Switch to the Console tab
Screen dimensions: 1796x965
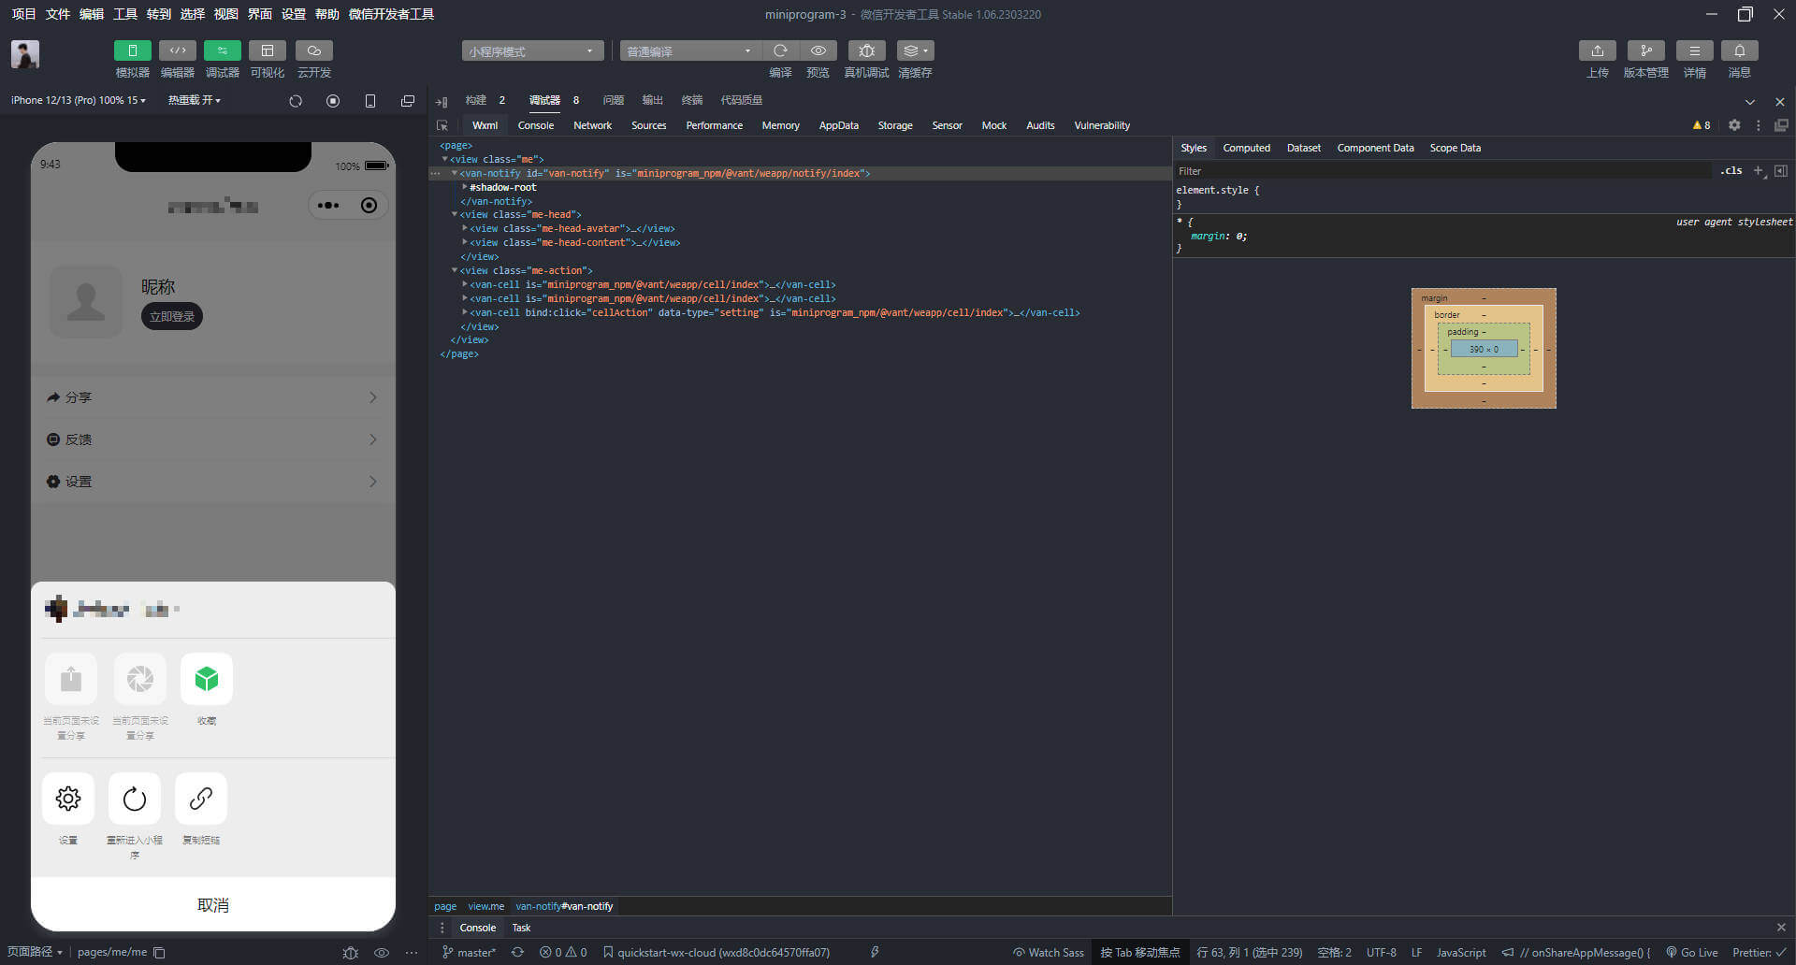point(535,125)
